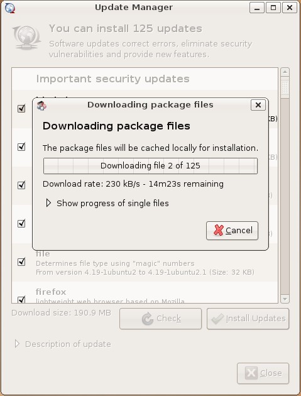
Task: Click the Close button at bottom
Action: tap(263, 373)
